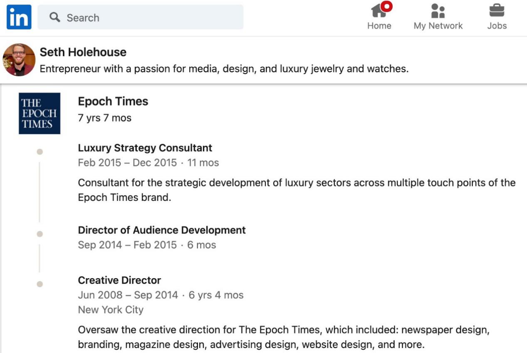The image size is (527, 353).
Task: Click the 'New York City' location text
Action: pyautogui.click(x=111, y=310)
